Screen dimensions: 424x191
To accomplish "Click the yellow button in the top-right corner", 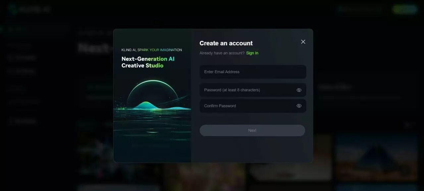I will coord(404,9).
